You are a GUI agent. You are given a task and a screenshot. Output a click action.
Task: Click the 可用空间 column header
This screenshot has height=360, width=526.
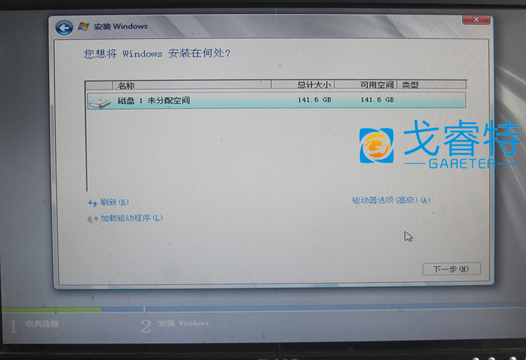click(x=377, y=85)
